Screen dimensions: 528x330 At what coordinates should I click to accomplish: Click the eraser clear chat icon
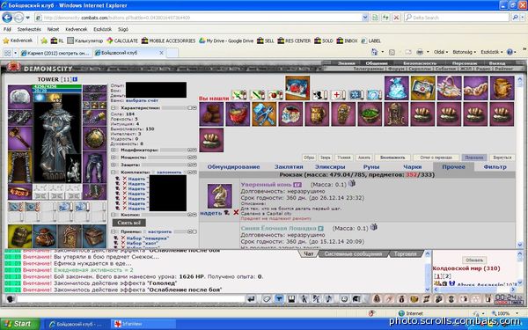pos(267,298)
